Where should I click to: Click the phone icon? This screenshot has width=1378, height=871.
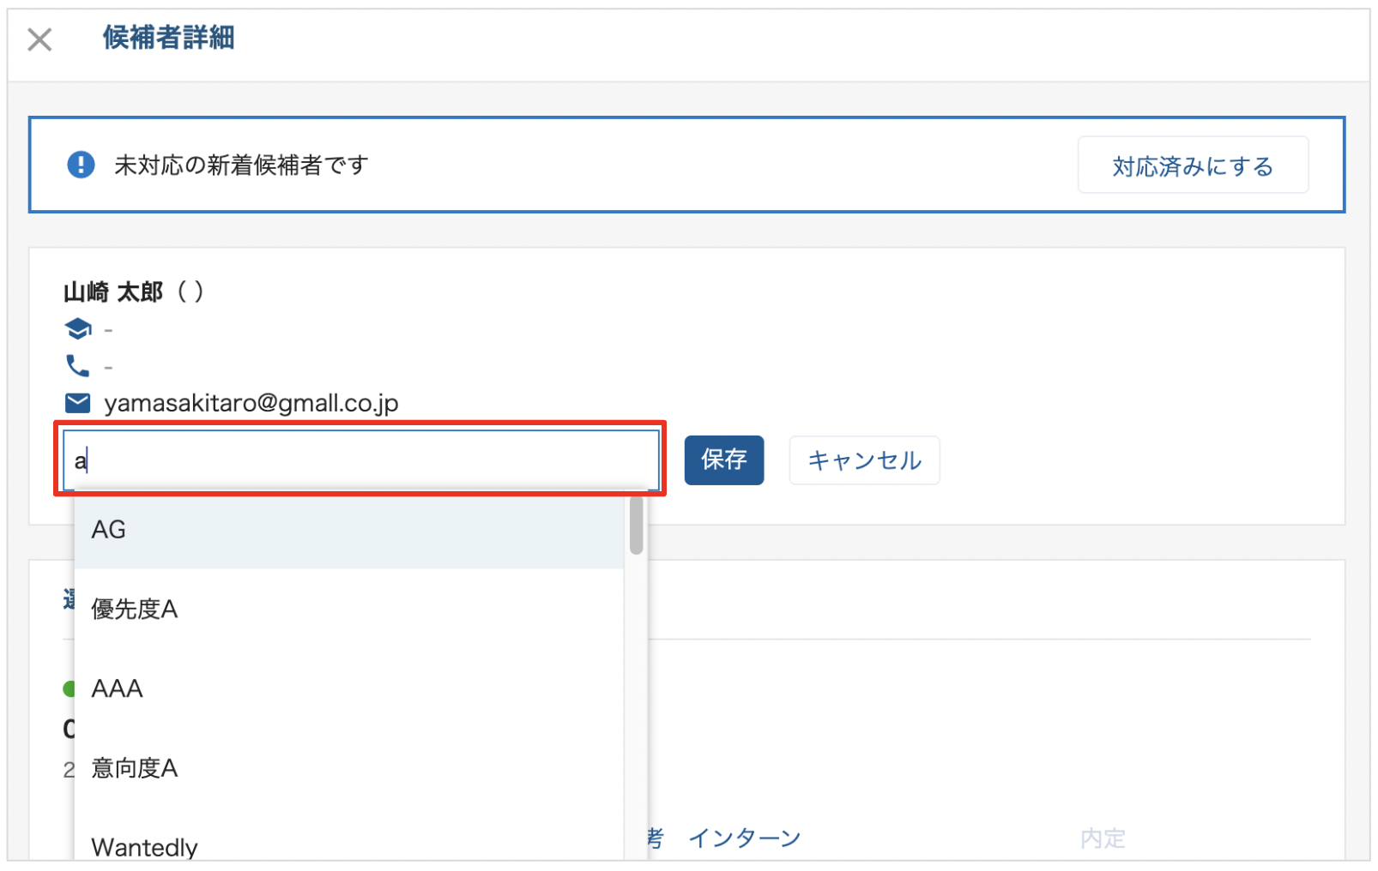[x=77, y=366]
